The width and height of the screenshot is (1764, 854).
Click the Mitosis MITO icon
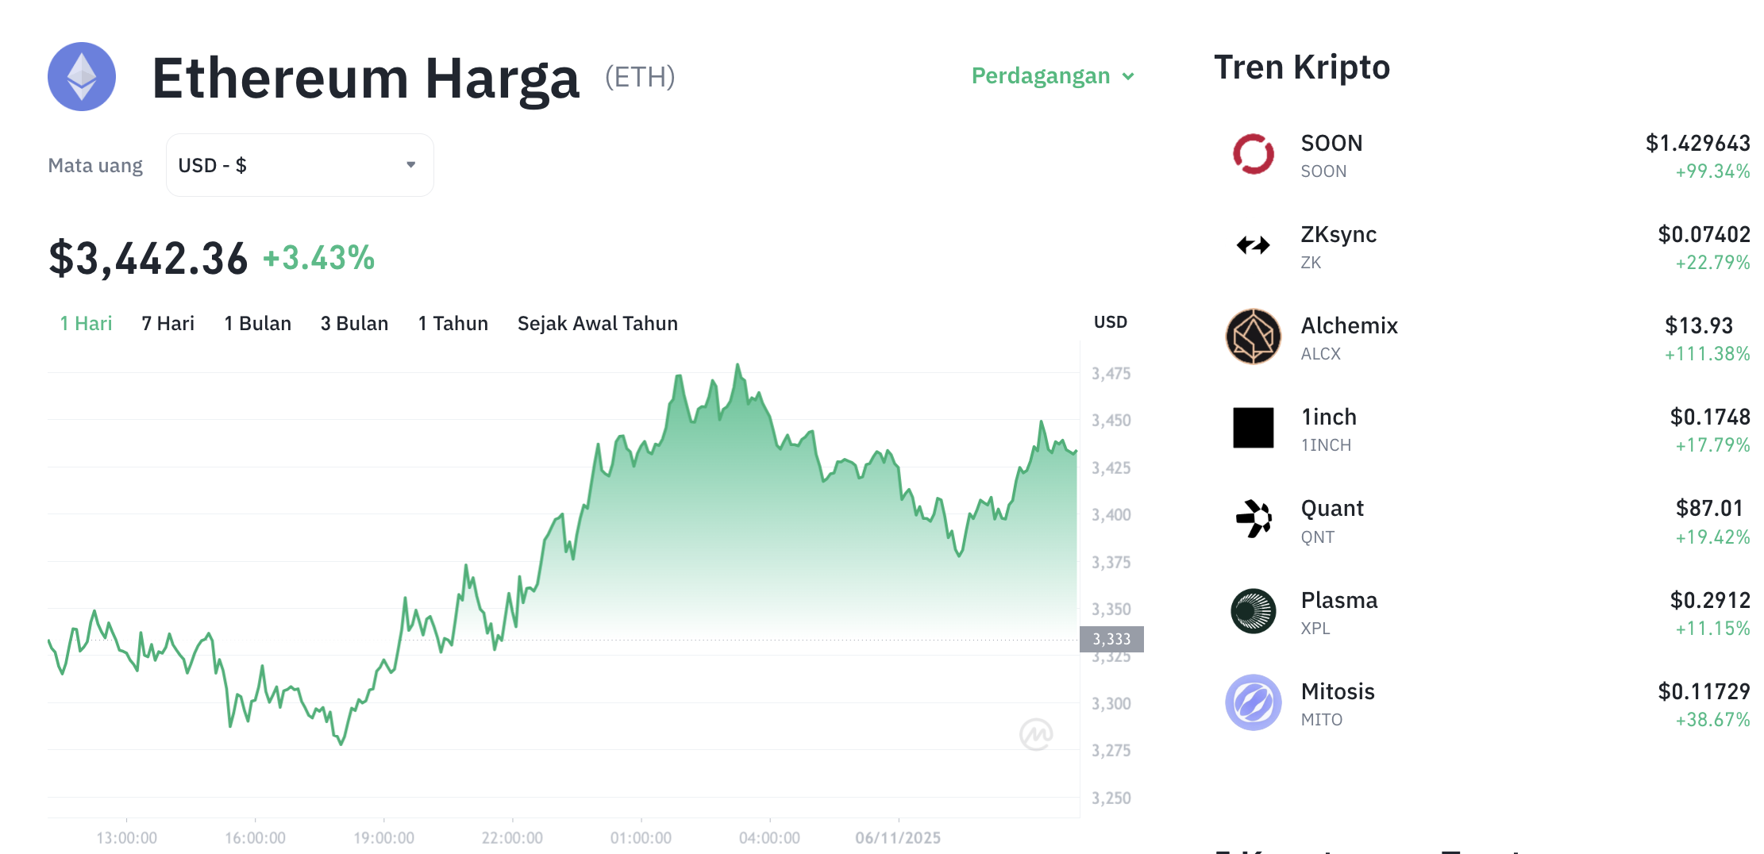point(1253,702)
